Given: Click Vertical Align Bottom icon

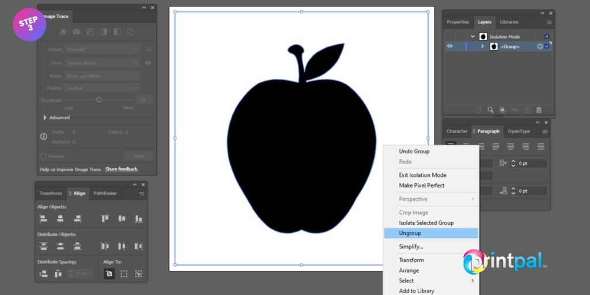Looking at the screenshot, I should tap(138, 218).
